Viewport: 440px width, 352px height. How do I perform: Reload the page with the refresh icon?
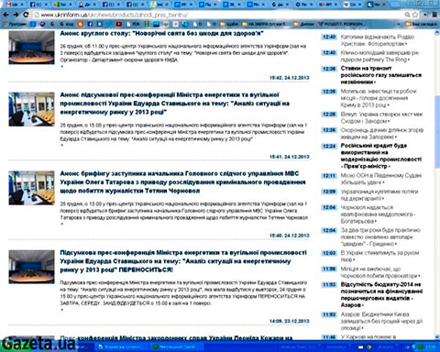(x=26, y=15)
